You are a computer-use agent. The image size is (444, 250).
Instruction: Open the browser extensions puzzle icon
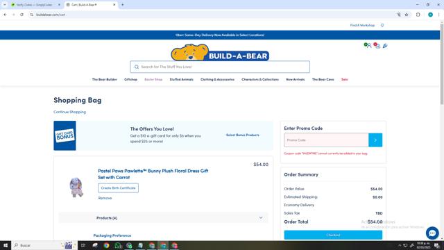418,15
